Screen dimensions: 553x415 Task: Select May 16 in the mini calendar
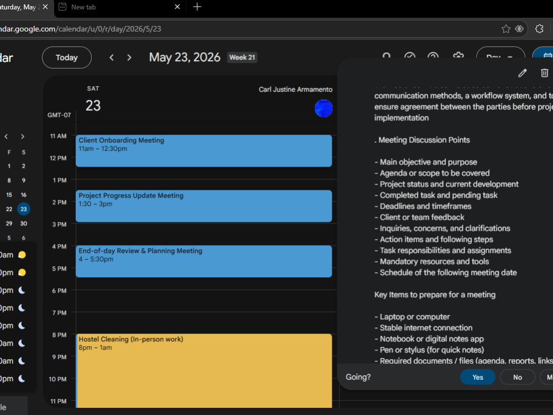click(24, 195)
